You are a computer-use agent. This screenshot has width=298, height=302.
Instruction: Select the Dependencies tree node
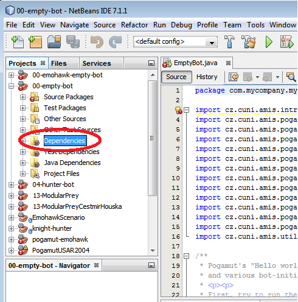(65, 141)
